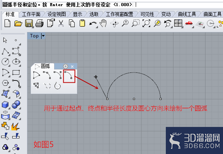The width and height of the screenshot is (223, 154).
Task: Select the single Point tool
Action: [x=16, y=40]
